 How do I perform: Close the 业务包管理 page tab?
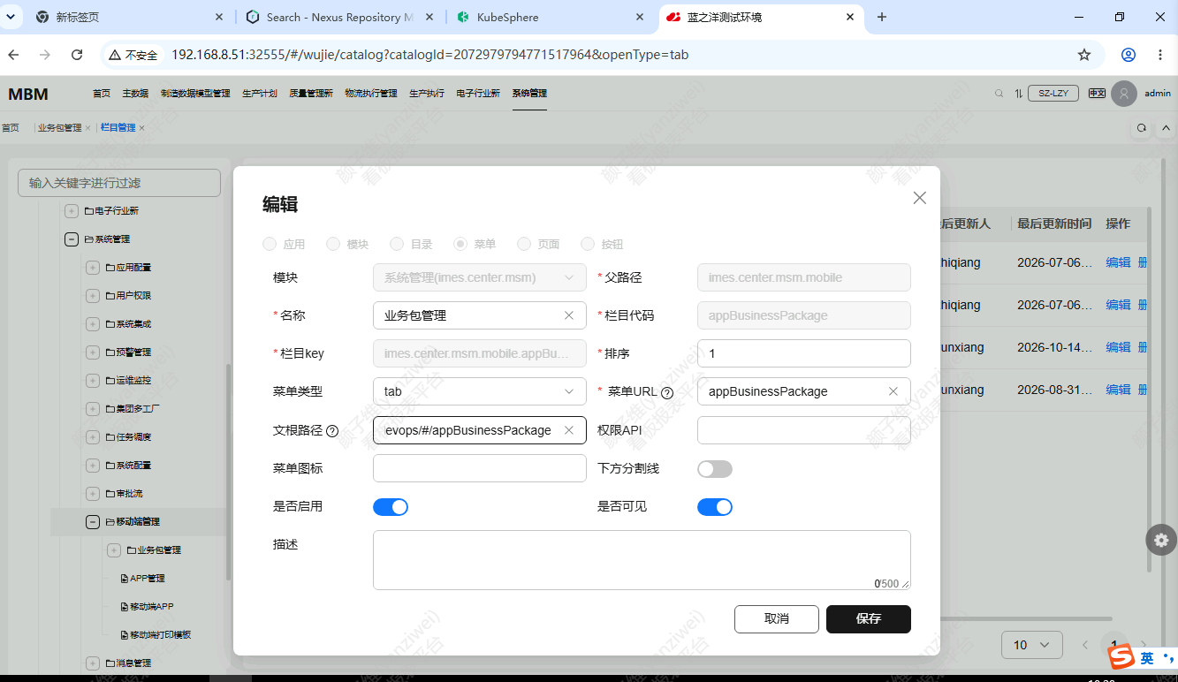pyautogui.click(x=87, y=128)
